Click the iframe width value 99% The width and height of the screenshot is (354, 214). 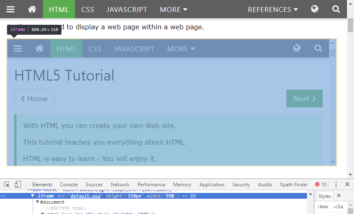point(170,196)
